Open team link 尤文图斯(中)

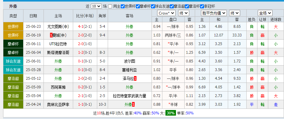(58, 27)
